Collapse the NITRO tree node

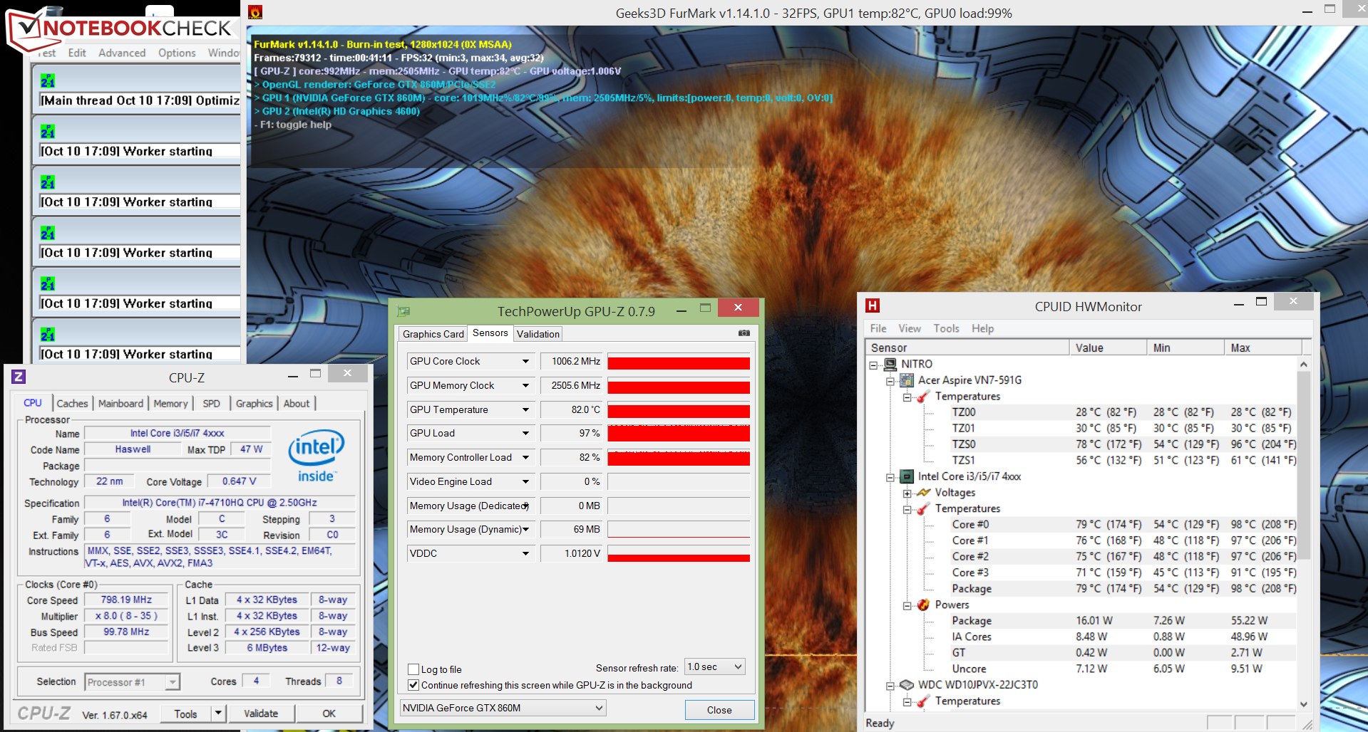point(873,365)
